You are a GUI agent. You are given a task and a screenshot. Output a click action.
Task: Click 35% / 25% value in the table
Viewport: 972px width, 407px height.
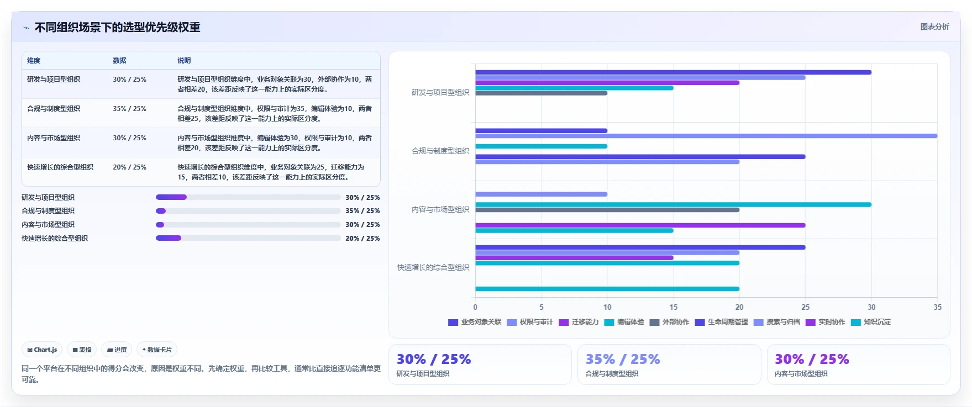tap(129, 109)
